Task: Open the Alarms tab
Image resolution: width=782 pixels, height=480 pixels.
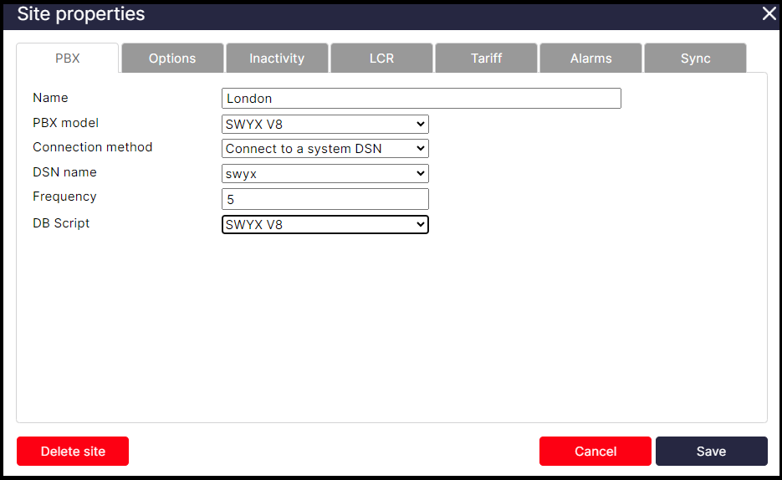Action: point(591,59)
